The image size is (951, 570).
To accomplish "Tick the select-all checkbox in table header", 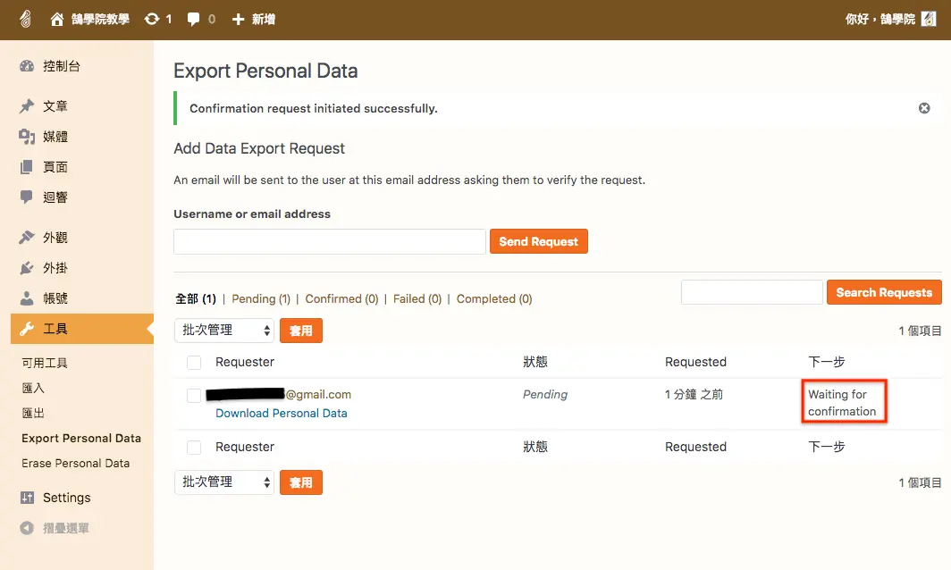I will [194, 363].
